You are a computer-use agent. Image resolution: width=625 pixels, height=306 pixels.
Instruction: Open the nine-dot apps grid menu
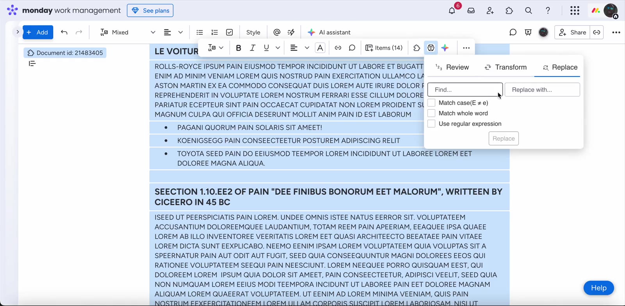coord(575,11)
